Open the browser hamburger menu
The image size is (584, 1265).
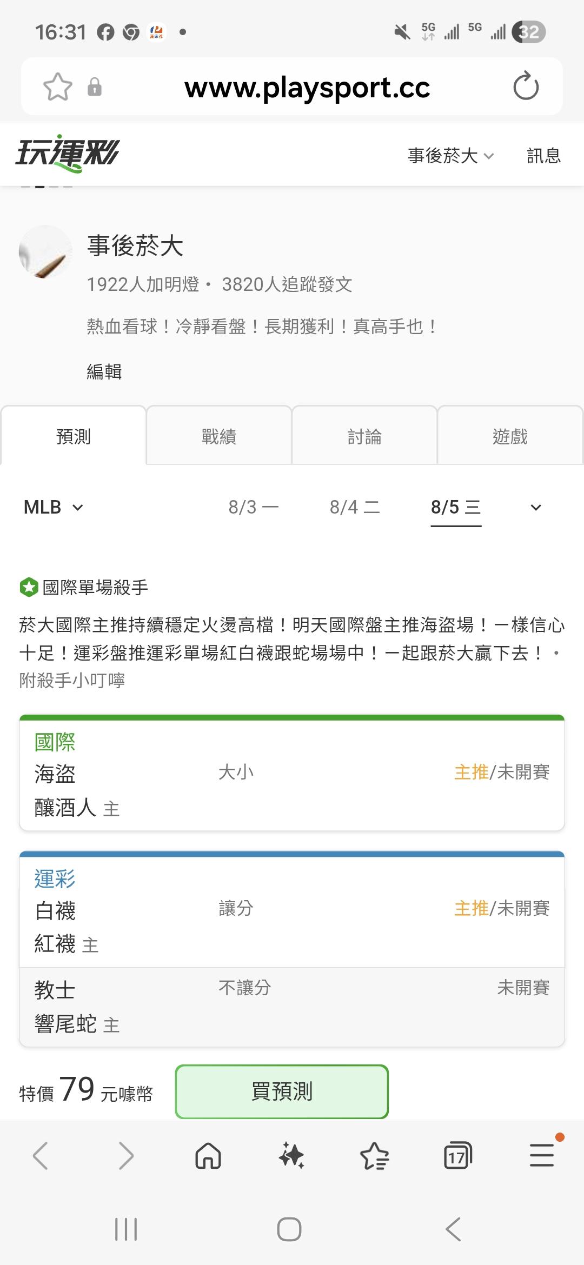[542, 1155]
